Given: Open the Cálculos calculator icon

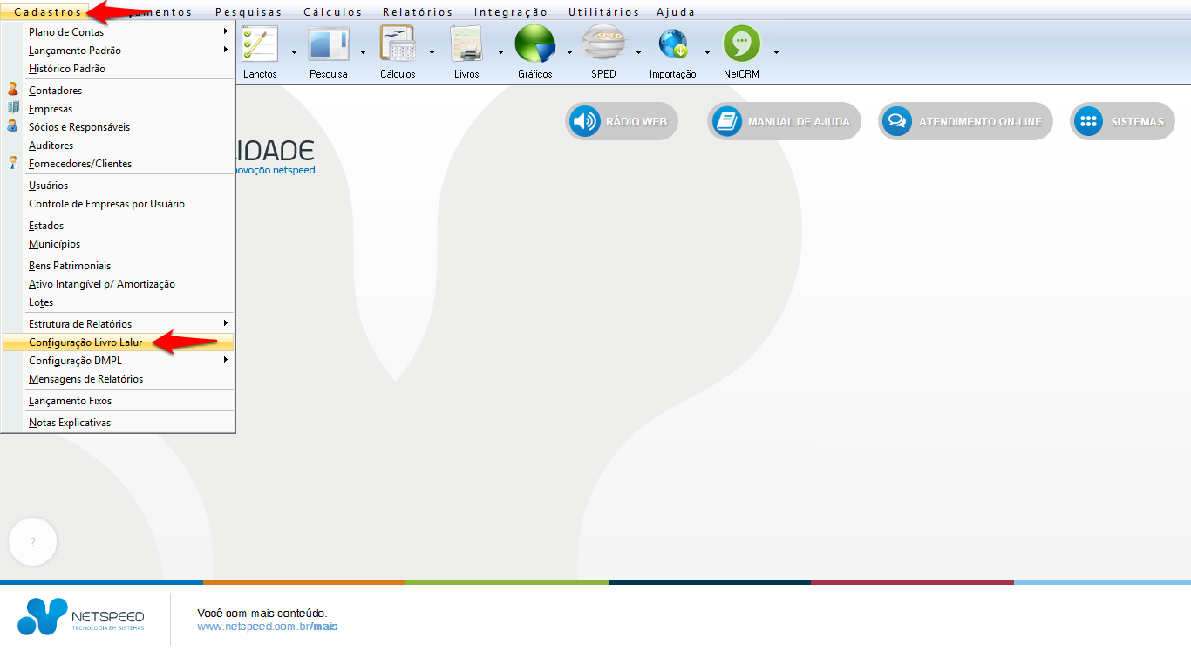Looking at the screenshot, I should point(398,44).
